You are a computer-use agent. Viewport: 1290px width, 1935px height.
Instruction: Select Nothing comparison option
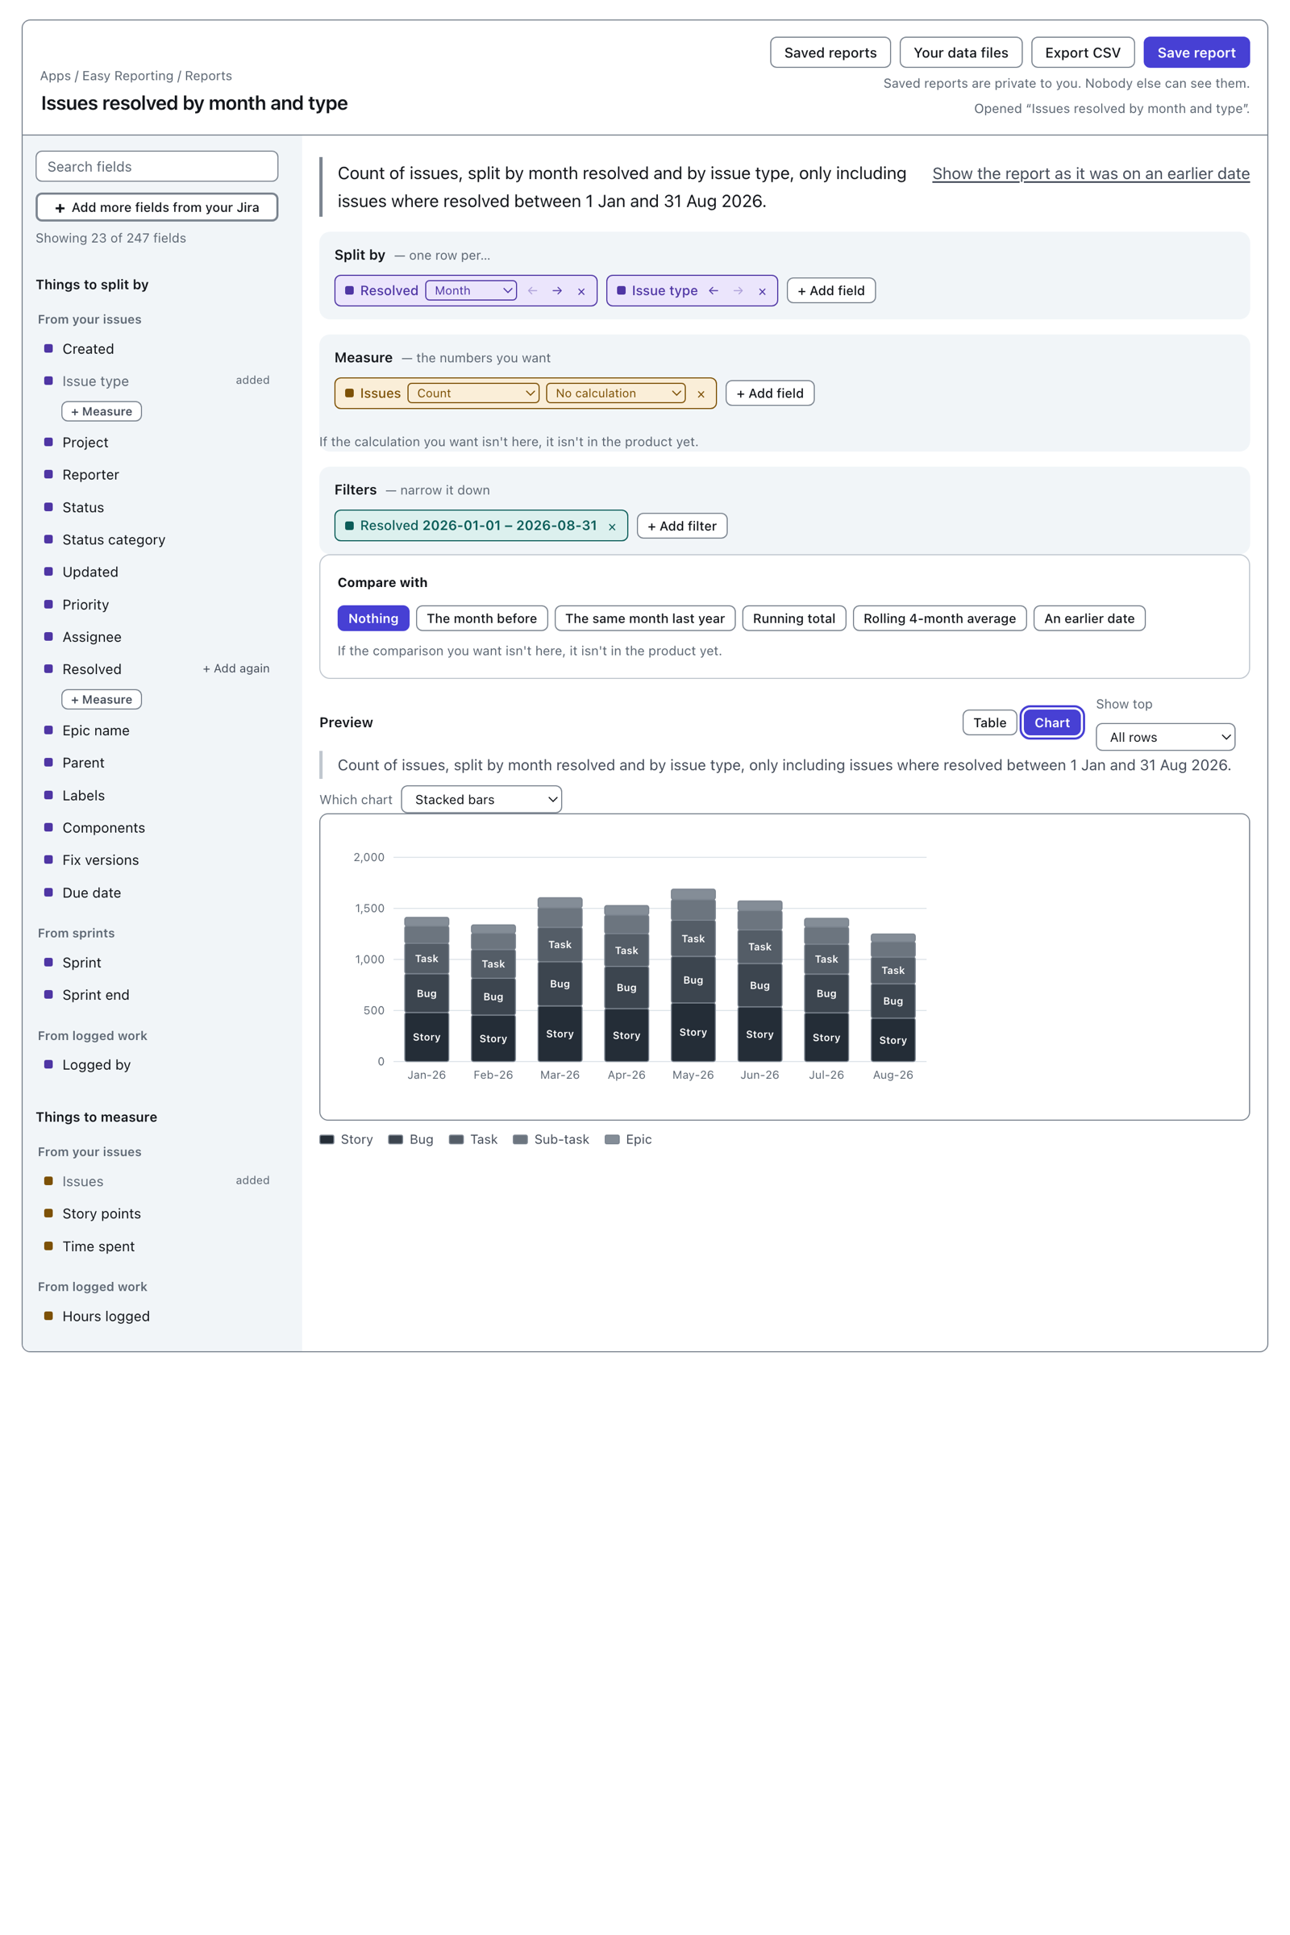pyautogui.click(x=373, y=618)
